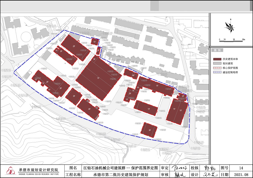This screenshot has width=253, height=178.
Task: Click the 工程名称 label cell
Action: pyautogui.click(x=73, y=175)
